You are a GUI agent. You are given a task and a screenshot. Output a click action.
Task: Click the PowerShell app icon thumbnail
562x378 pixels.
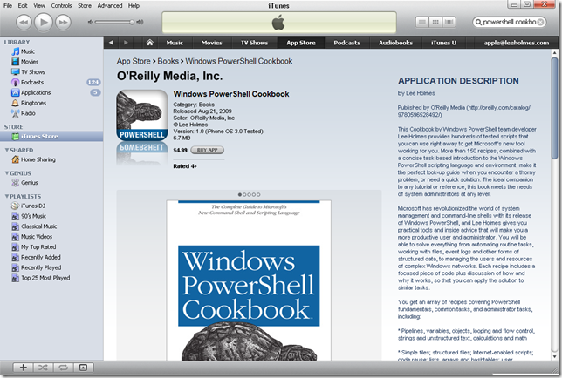tap(142, 115)
